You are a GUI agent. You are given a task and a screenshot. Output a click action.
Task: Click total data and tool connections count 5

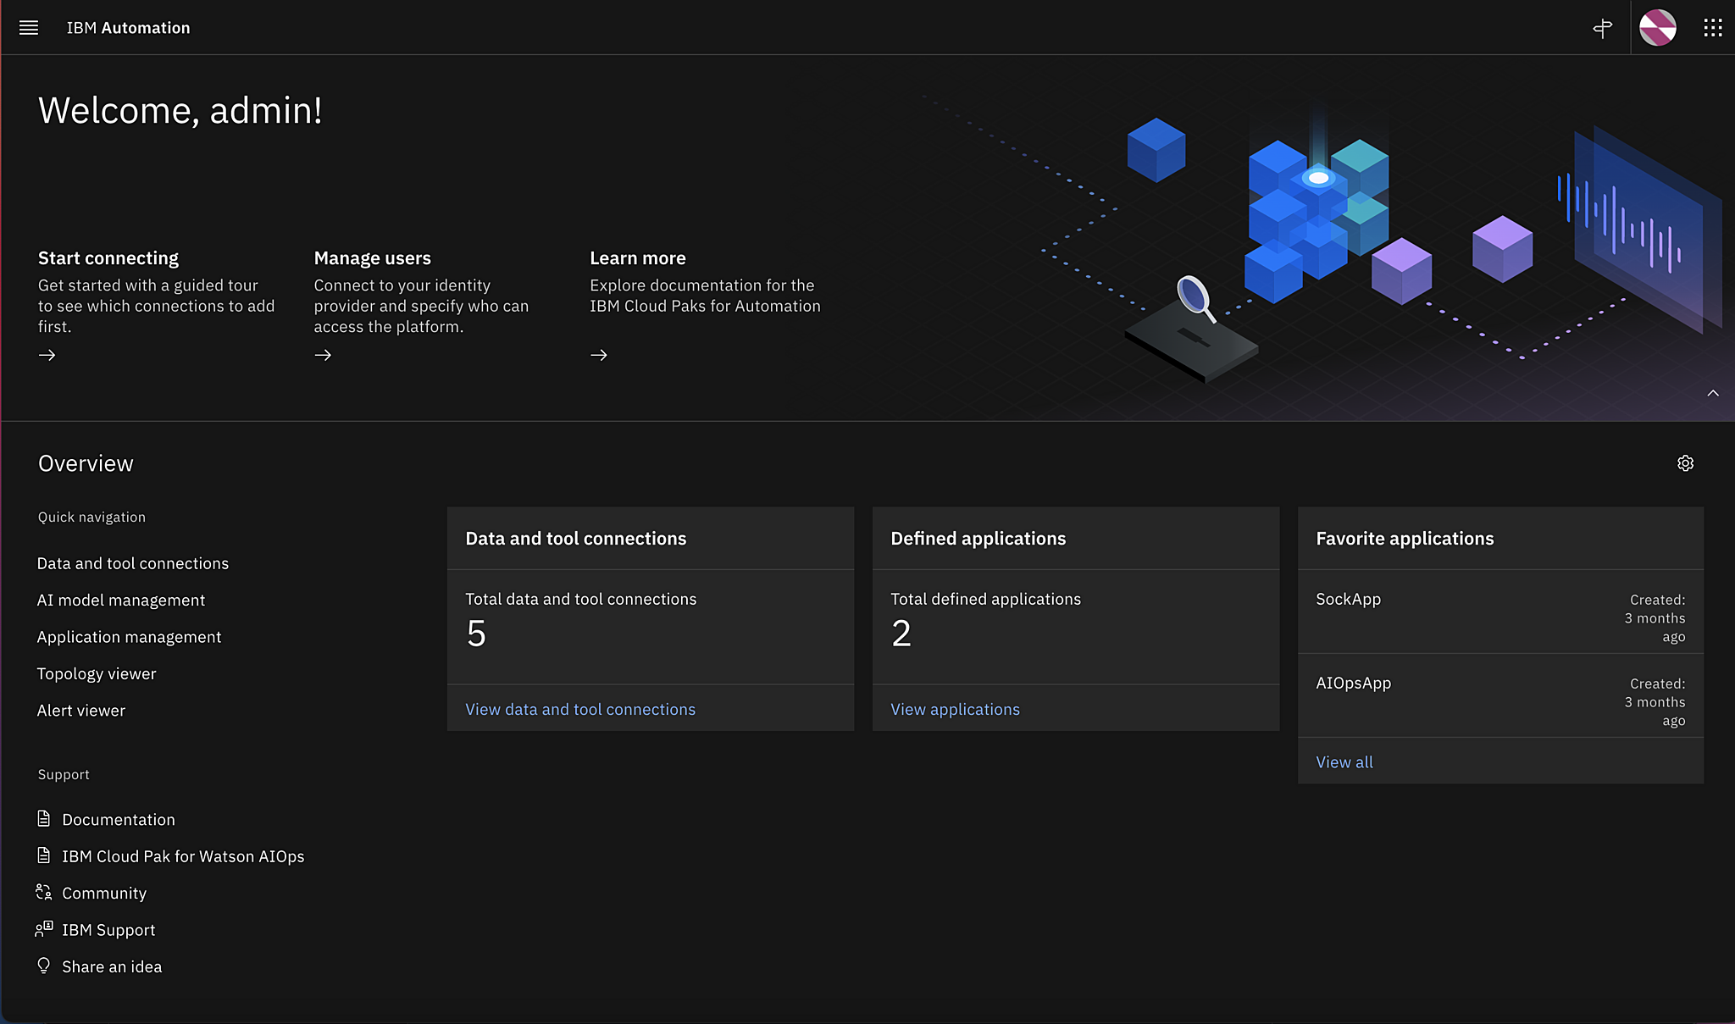pos(476,634)
